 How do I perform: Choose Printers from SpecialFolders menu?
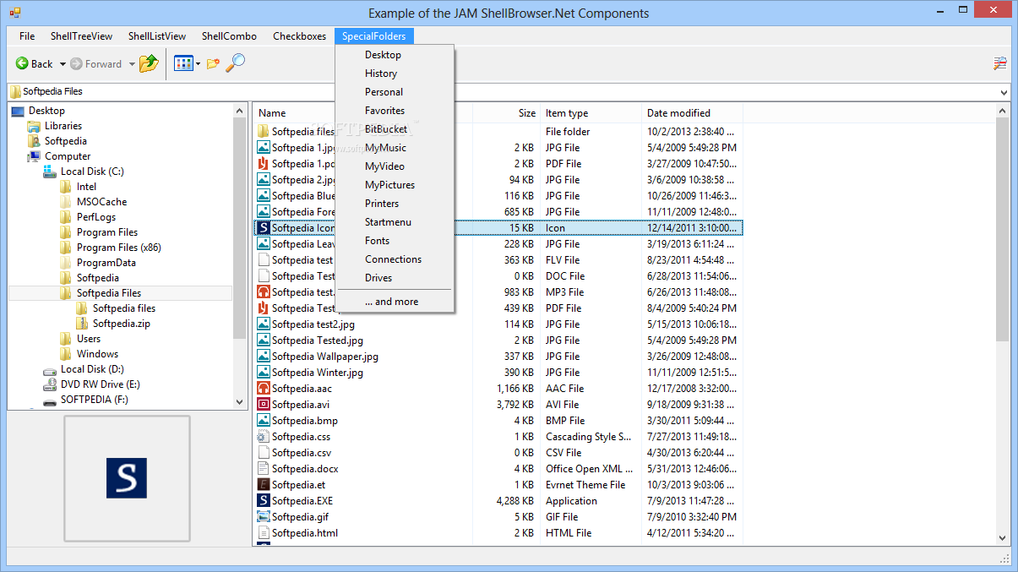pyautogui.click(x=395, y=204)
